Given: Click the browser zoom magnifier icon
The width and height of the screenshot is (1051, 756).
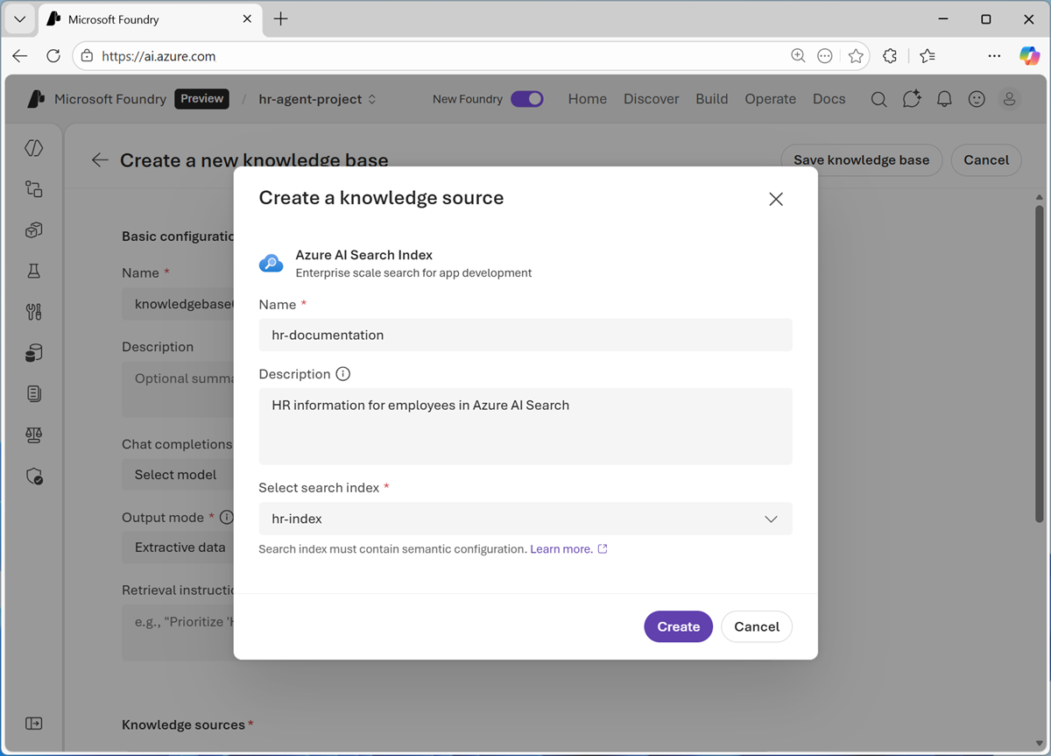Looking at the screenshot, I should [798, 56].
